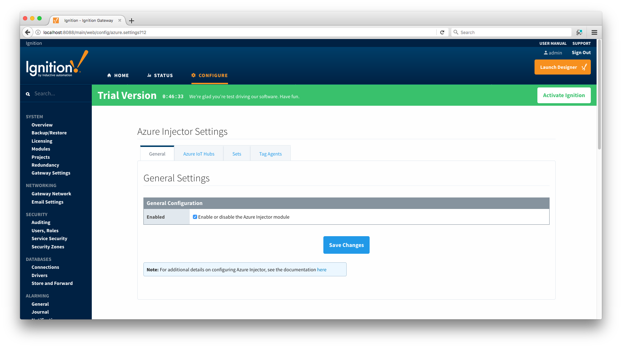Screen dimensions: 622x348
Task: Open Gateway Settings in the sidebar
Action: click(51, 173)
